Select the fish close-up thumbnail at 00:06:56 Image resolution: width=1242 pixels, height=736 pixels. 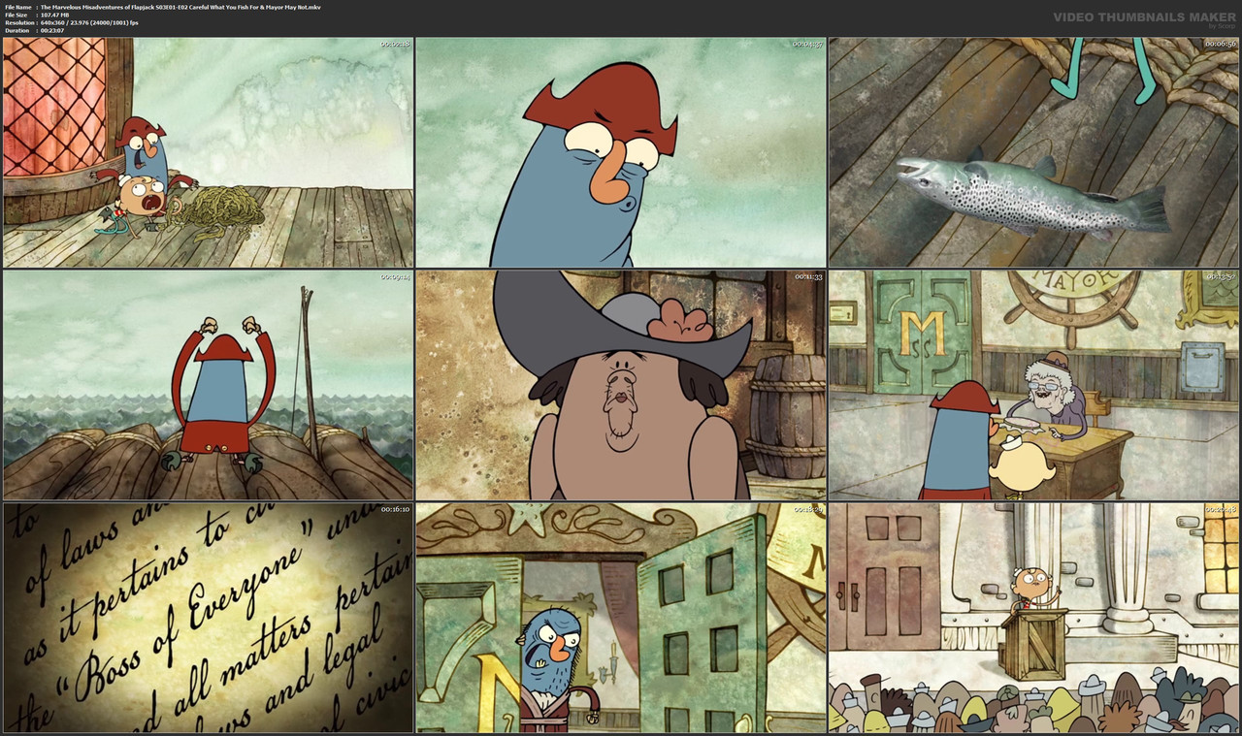(x=1033, y=150)
